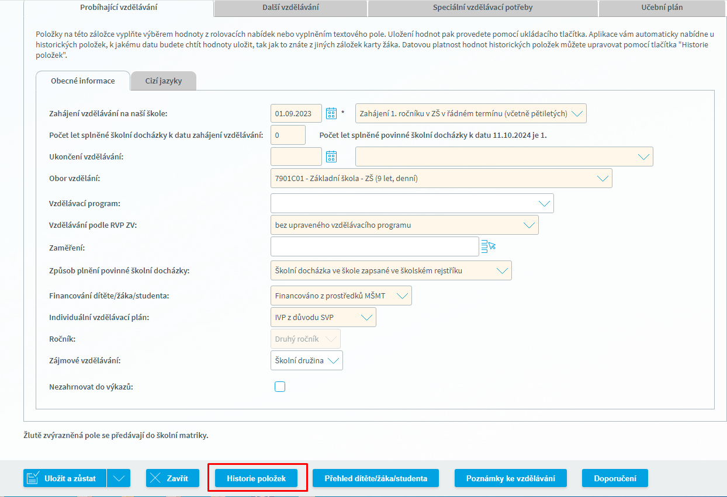727x497 pixels.
Task: Open the Cizí jazyky sub-tab
Action: tap(164, 81)
